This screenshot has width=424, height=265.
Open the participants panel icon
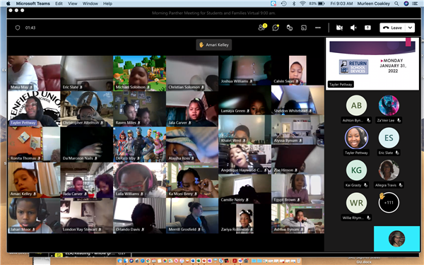coord(262,28)
